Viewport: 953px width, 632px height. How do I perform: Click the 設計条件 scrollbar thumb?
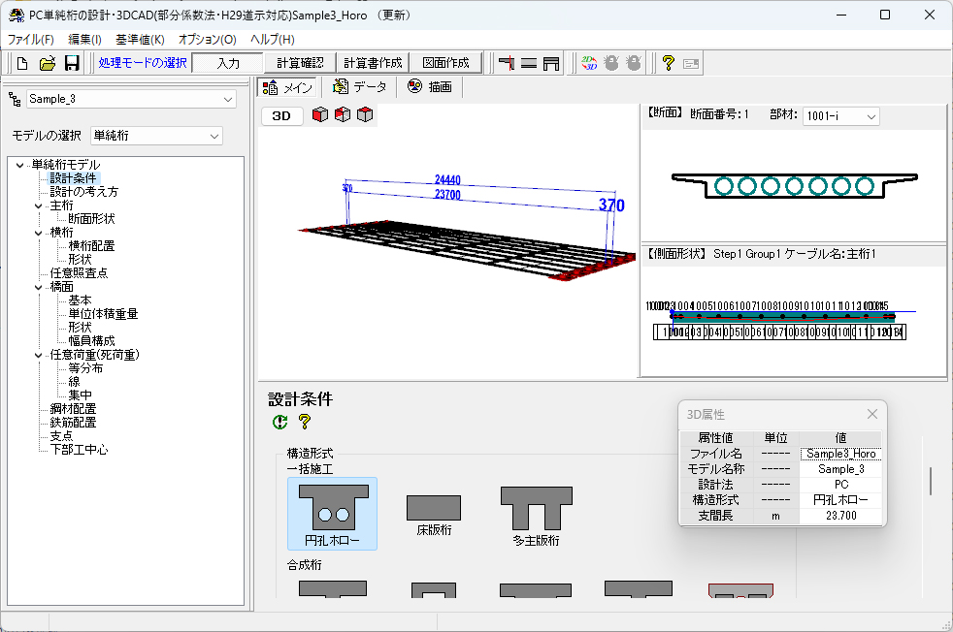[x=931, y=481]
